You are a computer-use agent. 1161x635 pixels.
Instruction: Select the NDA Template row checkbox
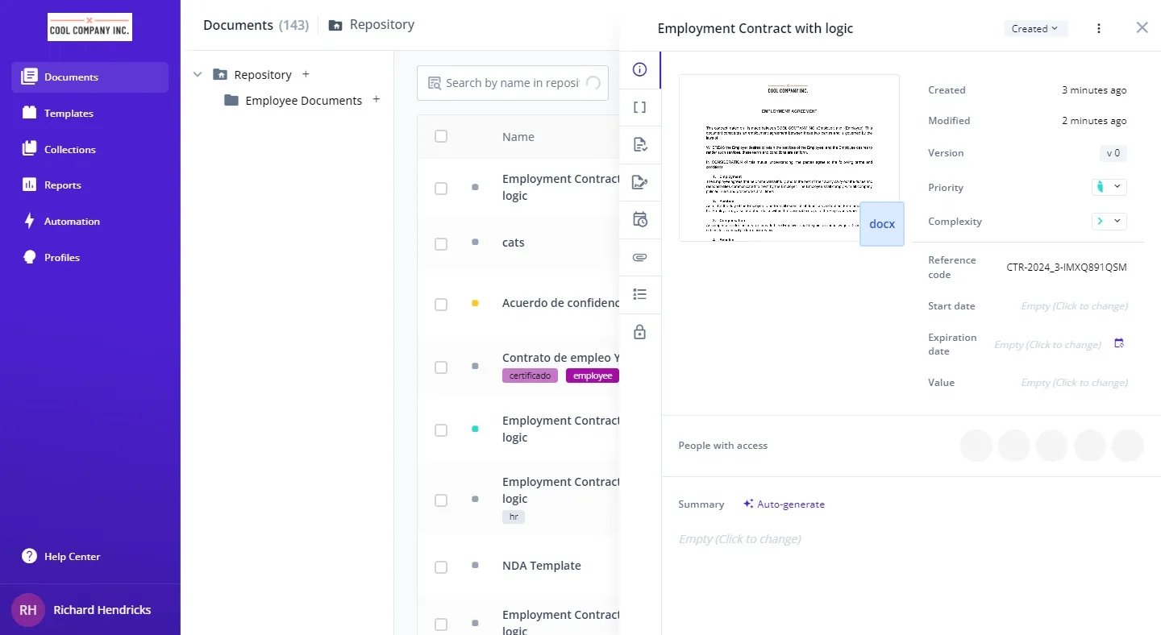441,567
